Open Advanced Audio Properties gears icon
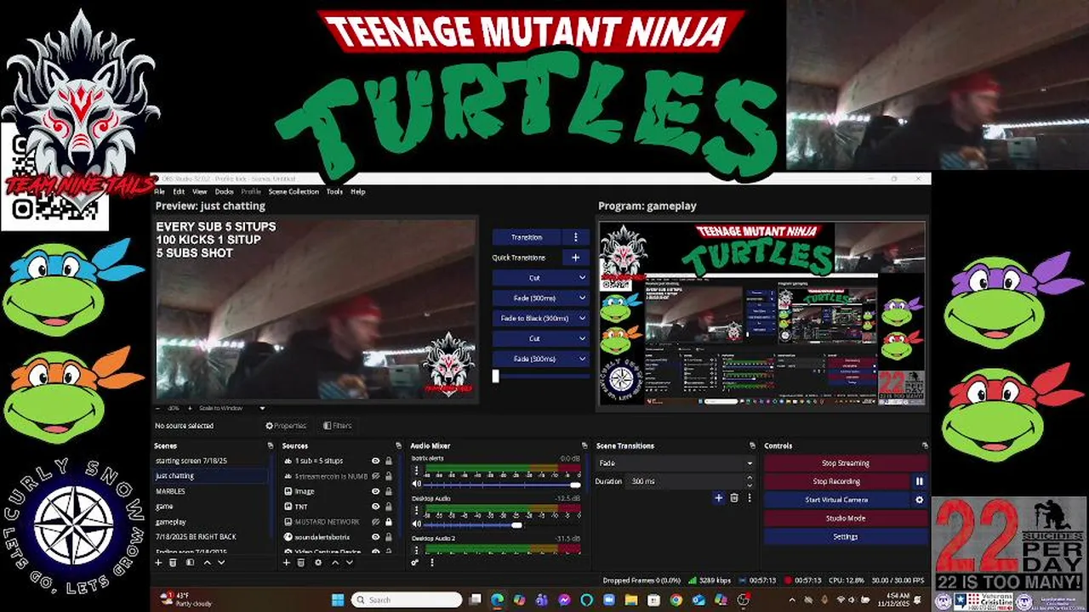Screen dimensions: 1089x612 click(x=415, y=563)
